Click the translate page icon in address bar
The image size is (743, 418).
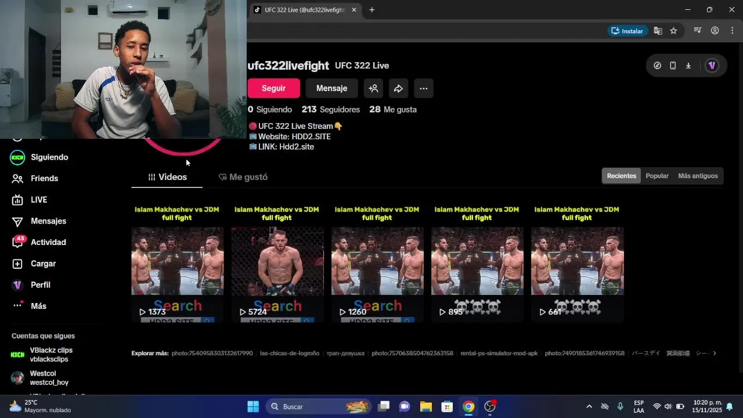point(658,31)
